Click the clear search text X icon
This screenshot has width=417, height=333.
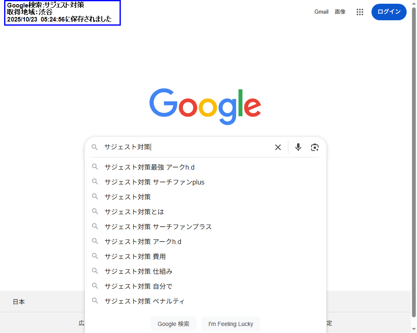(278, 147)
